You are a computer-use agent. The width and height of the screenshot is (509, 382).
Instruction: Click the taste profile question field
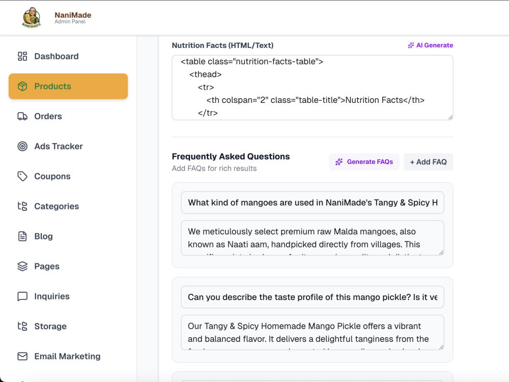click(313, 297)
